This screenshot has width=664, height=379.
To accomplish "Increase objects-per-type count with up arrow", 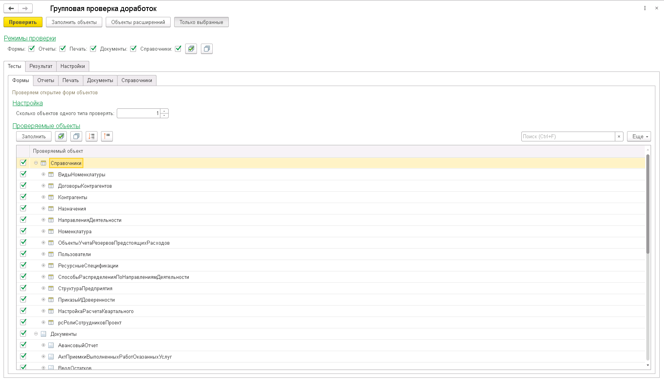I will point(164,111).
